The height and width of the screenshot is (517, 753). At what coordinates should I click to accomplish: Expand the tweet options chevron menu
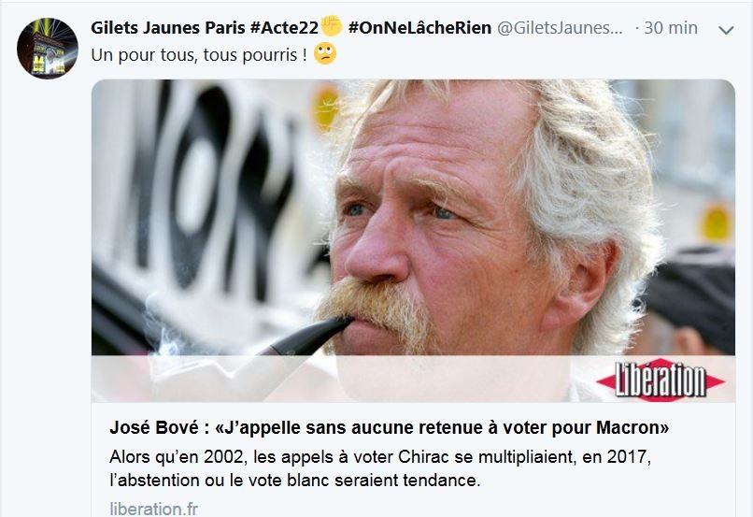726,30
